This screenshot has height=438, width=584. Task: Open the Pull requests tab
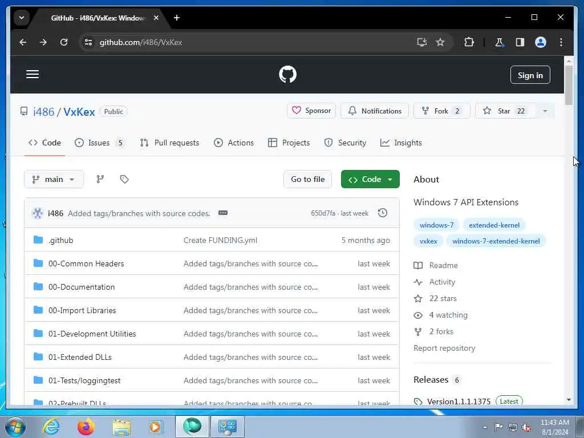169,143
